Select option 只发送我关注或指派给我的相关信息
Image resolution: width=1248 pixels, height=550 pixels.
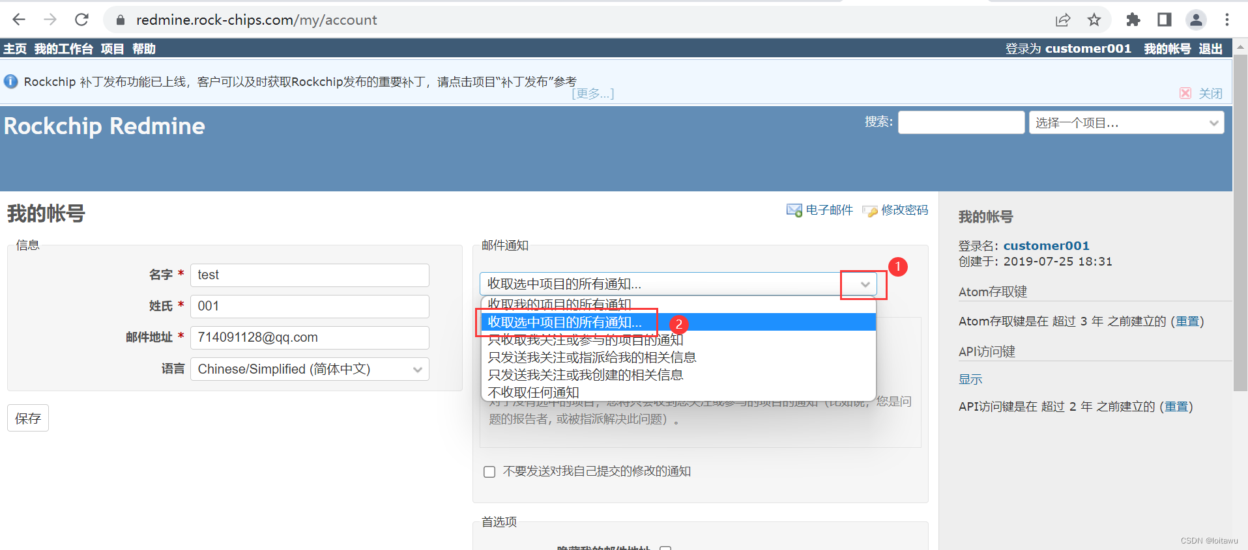(678, 357)
